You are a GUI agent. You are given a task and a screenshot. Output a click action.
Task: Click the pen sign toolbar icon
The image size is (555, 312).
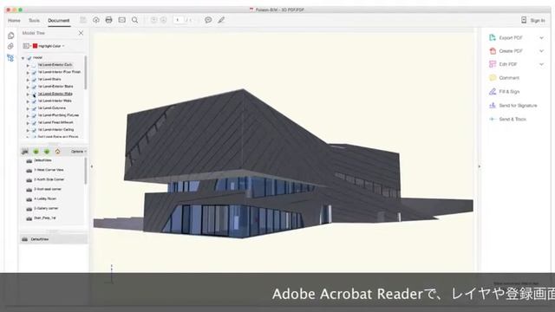[221, 20]
